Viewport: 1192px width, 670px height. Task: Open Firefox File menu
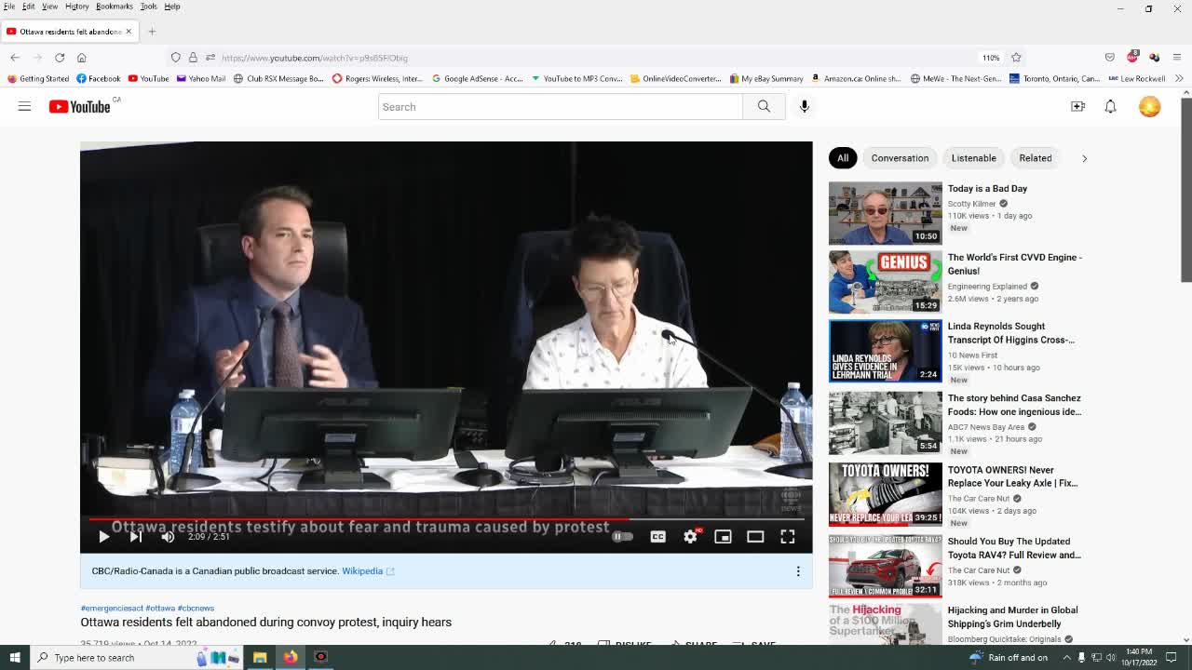(9, 7)
